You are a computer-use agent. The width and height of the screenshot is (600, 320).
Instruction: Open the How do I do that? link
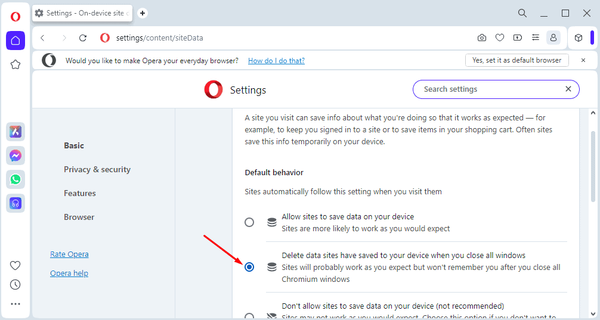pyautogui.click(x=276, y=60)
